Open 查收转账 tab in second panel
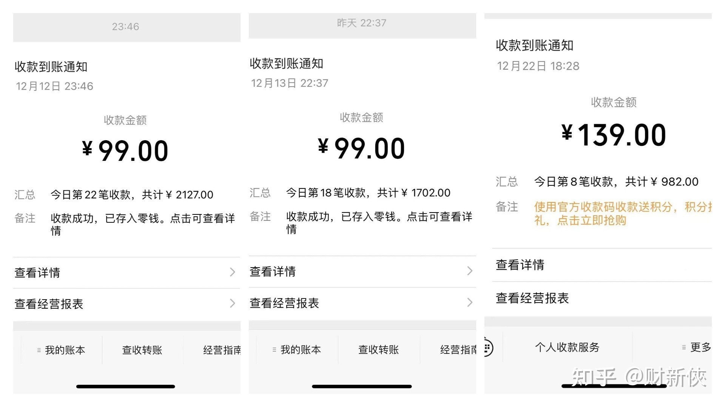This screenshot has height=407, width=725. [379, 350]
